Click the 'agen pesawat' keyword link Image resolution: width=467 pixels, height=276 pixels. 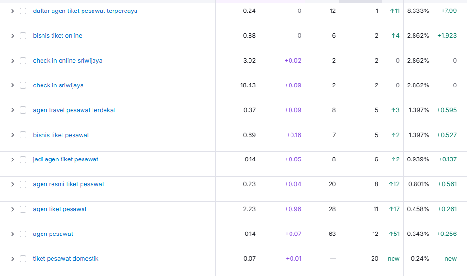[x=53, y=234]
